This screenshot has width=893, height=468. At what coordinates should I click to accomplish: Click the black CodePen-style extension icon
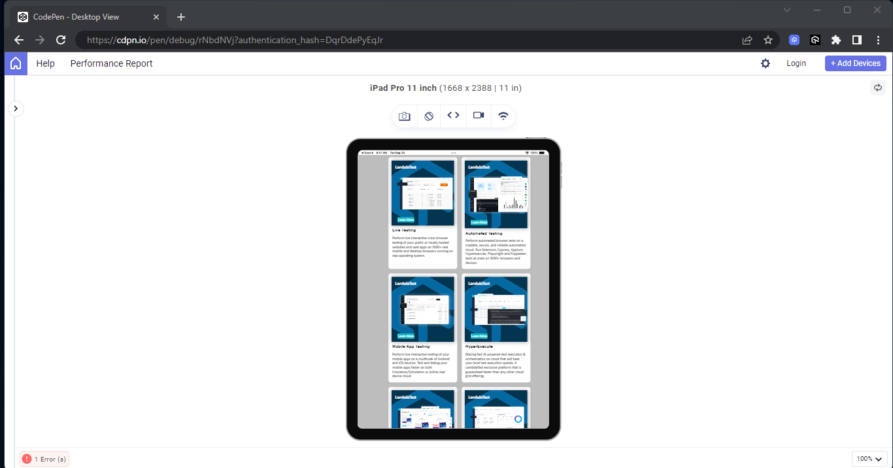coord(815,40)
